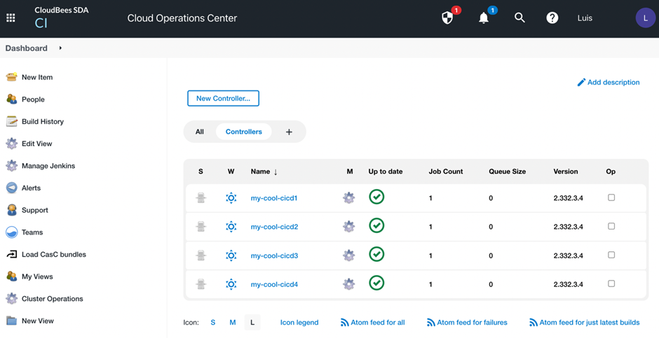Click the Luis username label
The height and width of the screenshot is (338, 659).
coord(585,18)
